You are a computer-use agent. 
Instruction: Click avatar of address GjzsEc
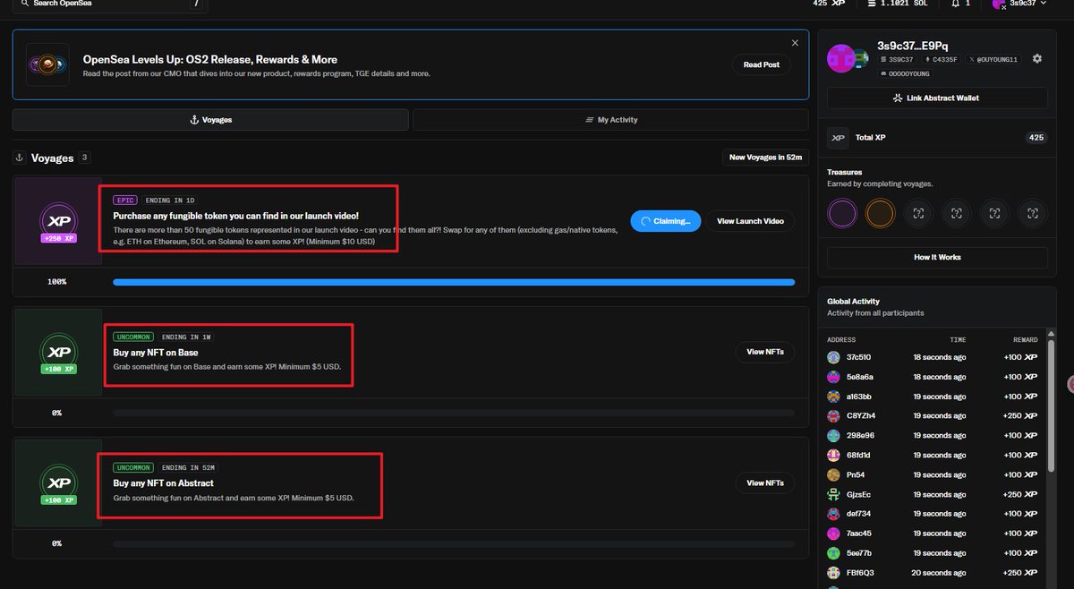click(834, 494)
